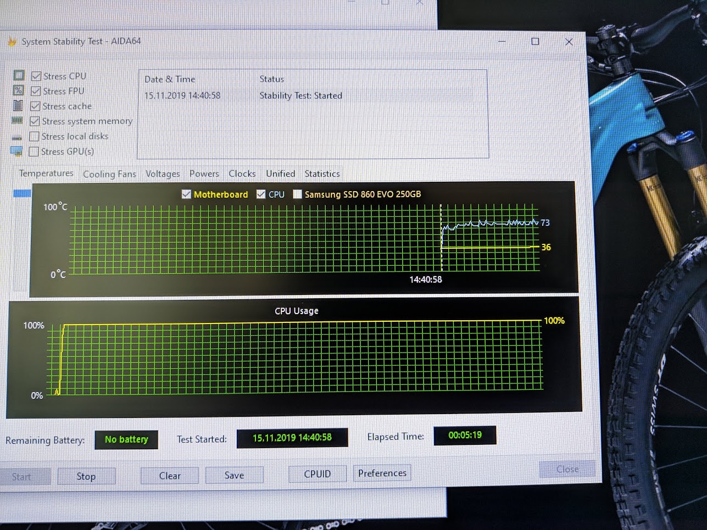
Task: Click the Status column header
Action: click(x=272, y=79)
